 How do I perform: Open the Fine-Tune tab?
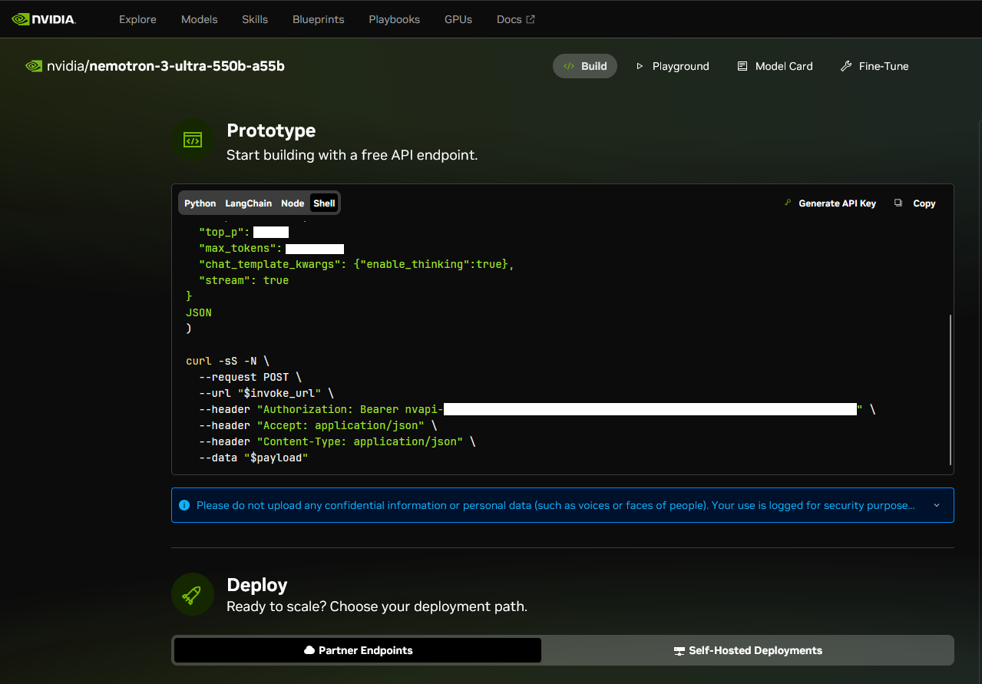click(874, 66)
